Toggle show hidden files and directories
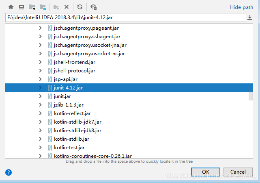The width and height of the screenshot is (260, 183). [94, 7]
